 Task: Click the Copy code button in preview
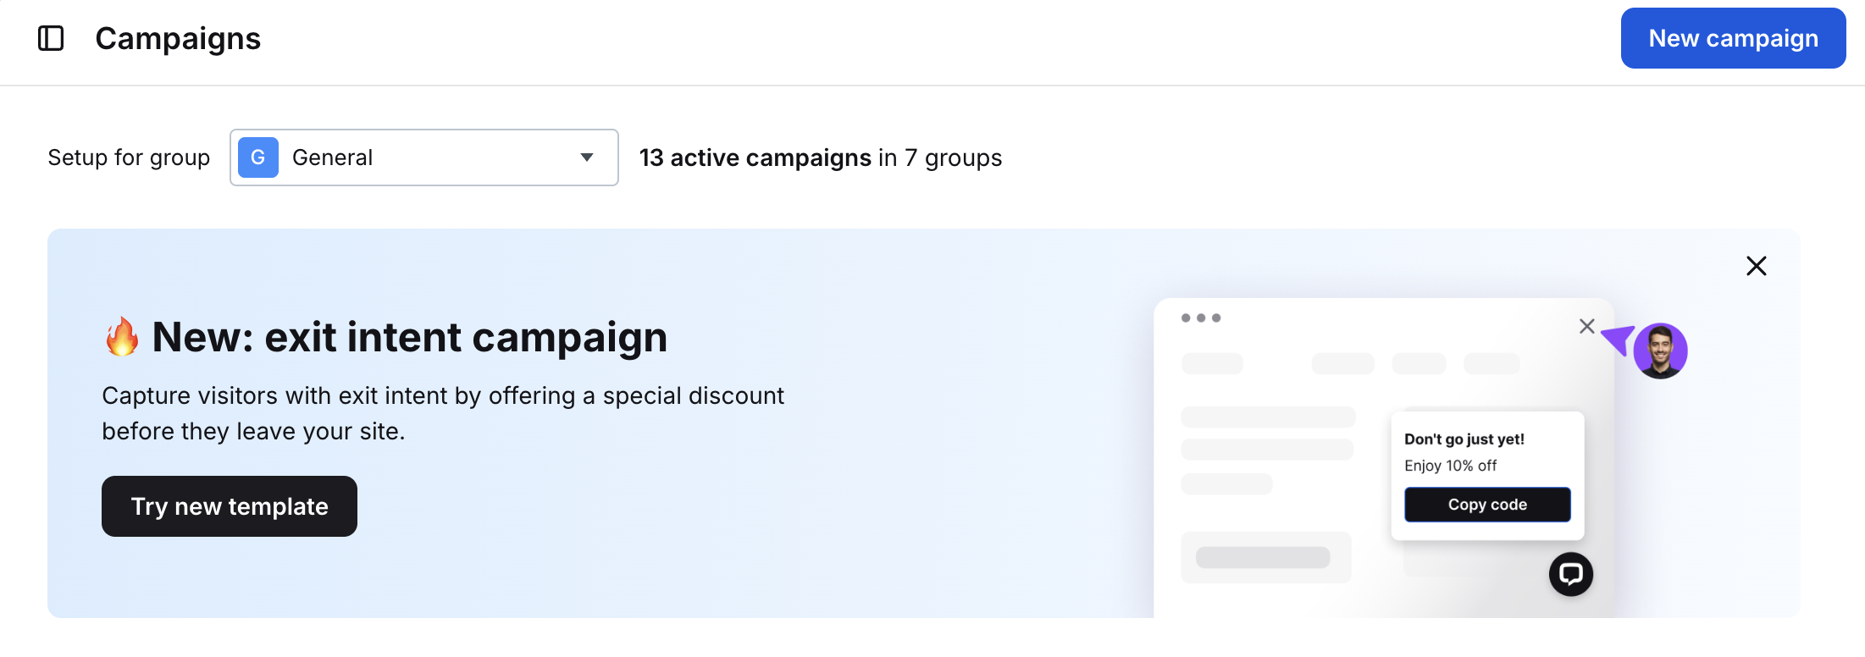point(1486,505)
